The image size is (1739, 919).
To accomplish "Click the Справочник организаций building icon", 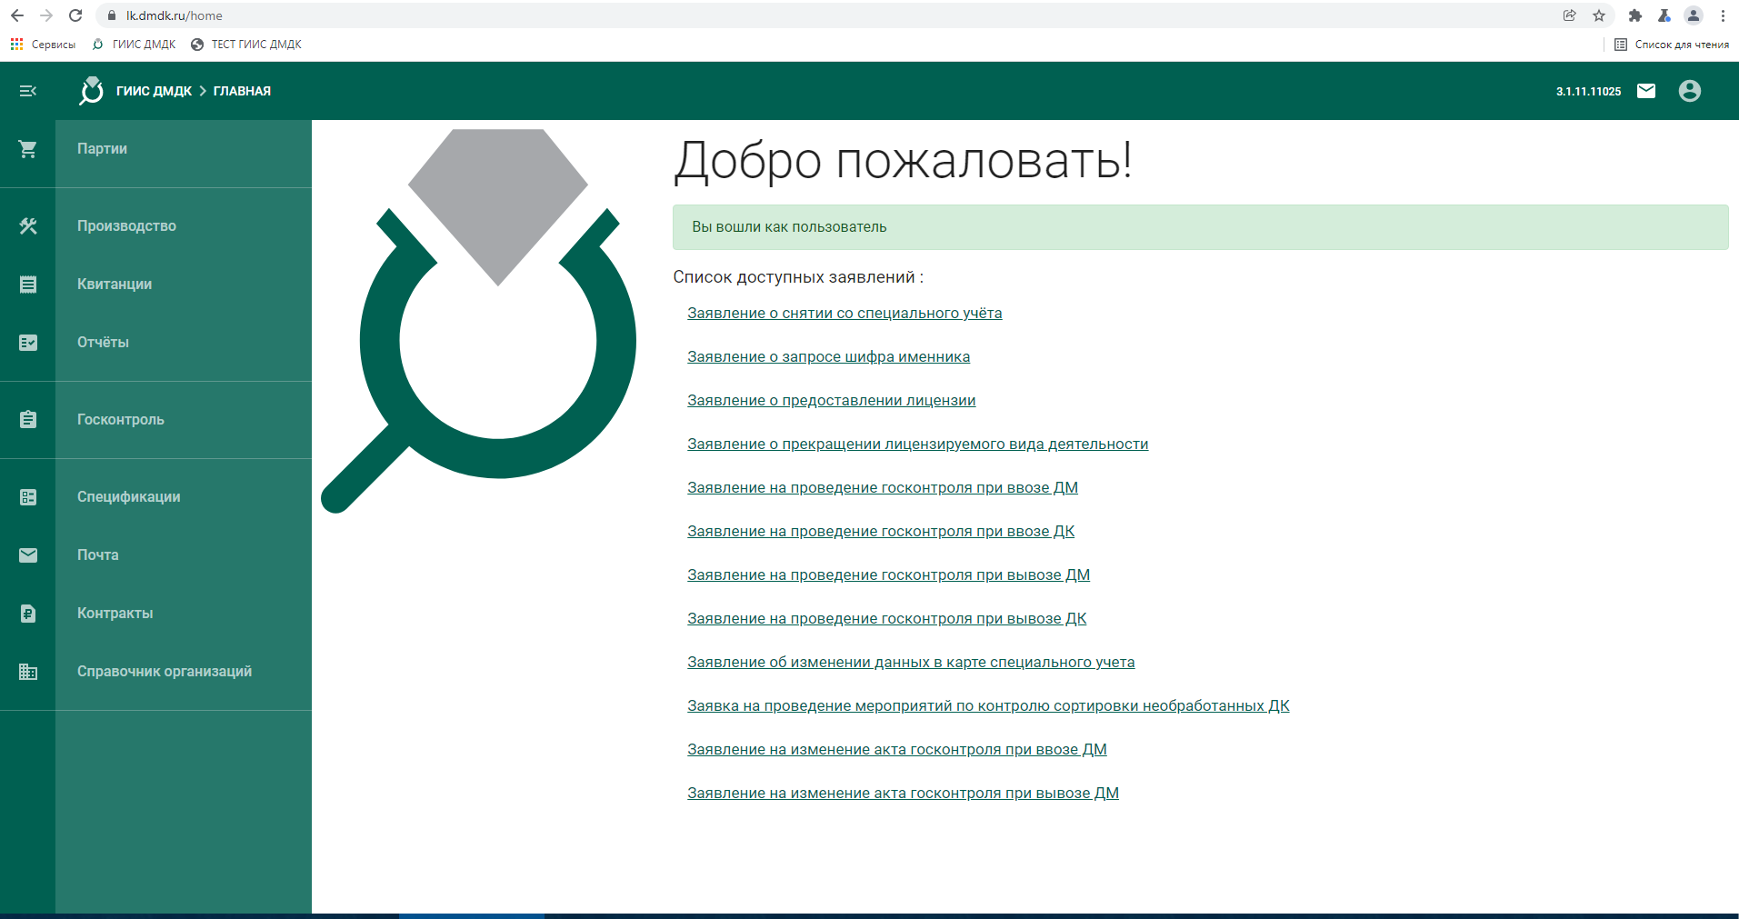I will point(28,672).
